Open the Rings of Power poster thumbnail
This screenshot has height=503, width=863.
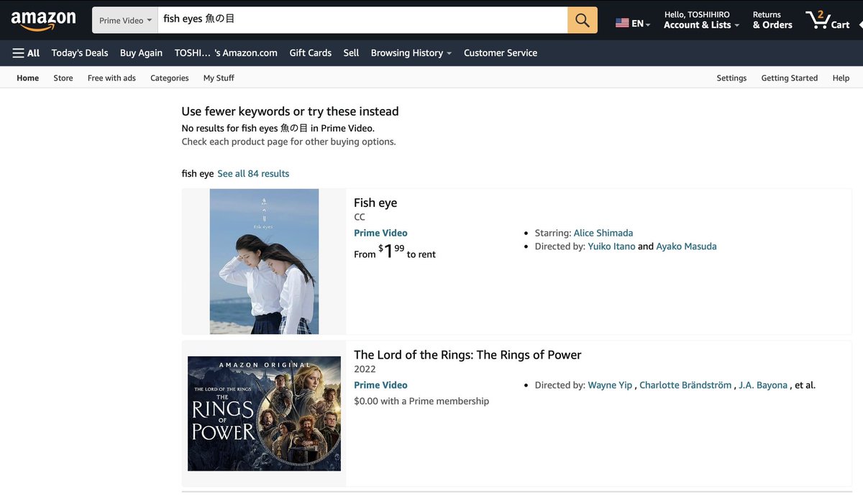pyautogui.click(x=264, y=414)
